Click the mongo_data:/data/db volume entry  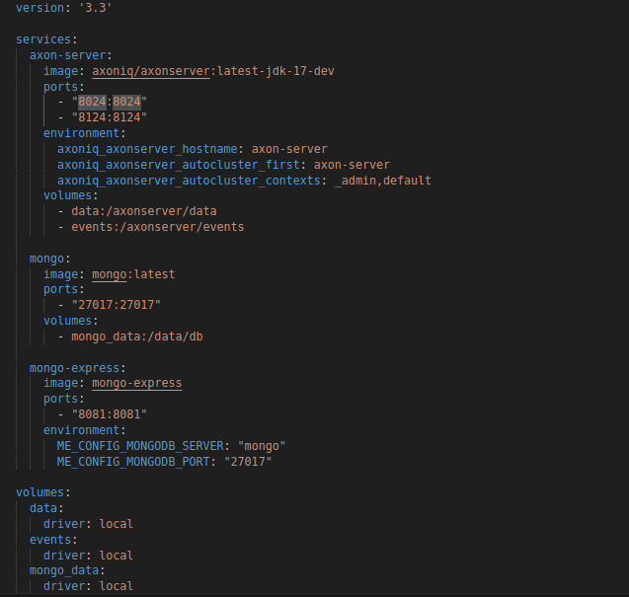pos(137,336)
